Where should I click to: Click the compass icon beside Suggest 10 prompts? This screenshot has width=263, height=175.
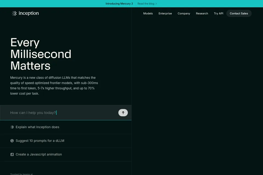[12, 141]
